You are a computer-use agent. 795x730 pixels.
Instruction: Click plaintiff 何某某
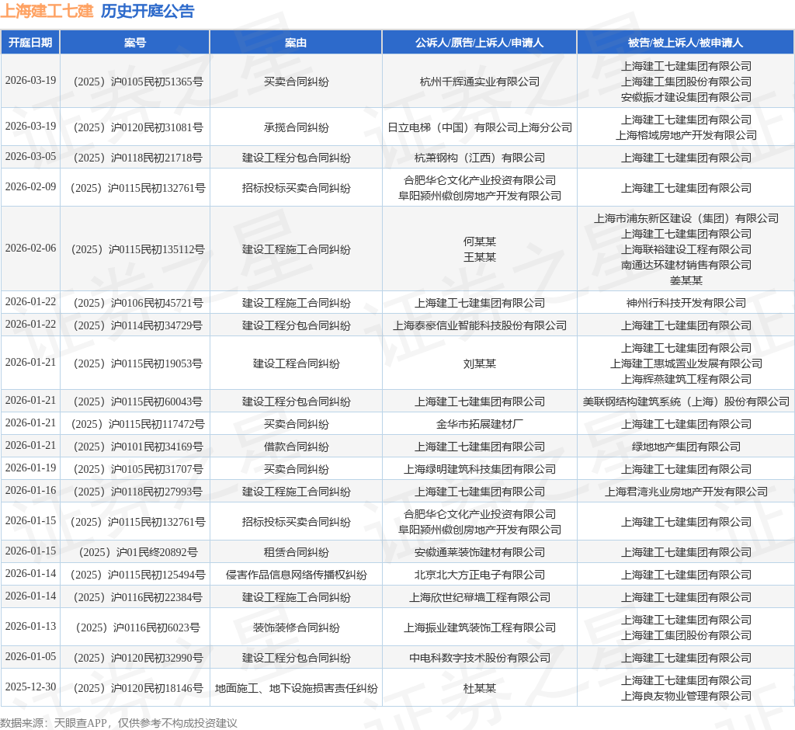pyautogui.click(x=480, y=242)
